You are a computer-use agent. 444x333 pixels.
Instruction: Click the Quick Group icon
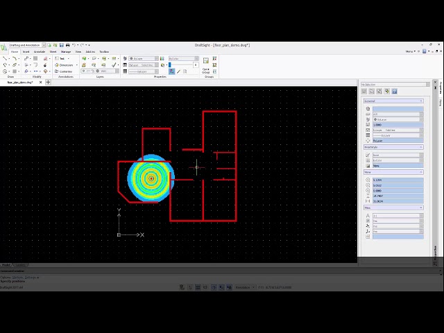[x=206, y=65]
